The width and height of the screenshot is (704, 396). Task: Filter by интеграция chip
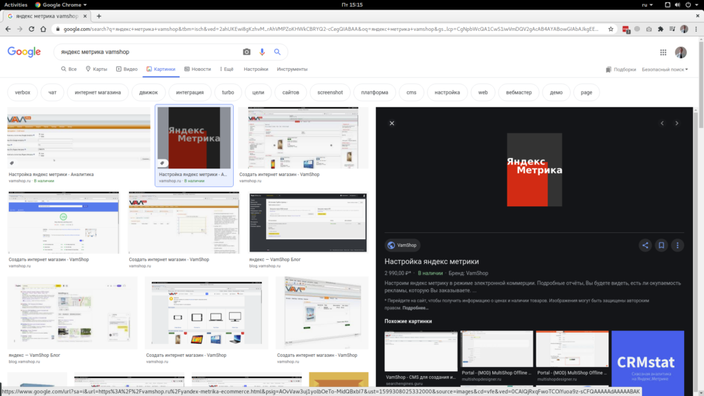190,93
